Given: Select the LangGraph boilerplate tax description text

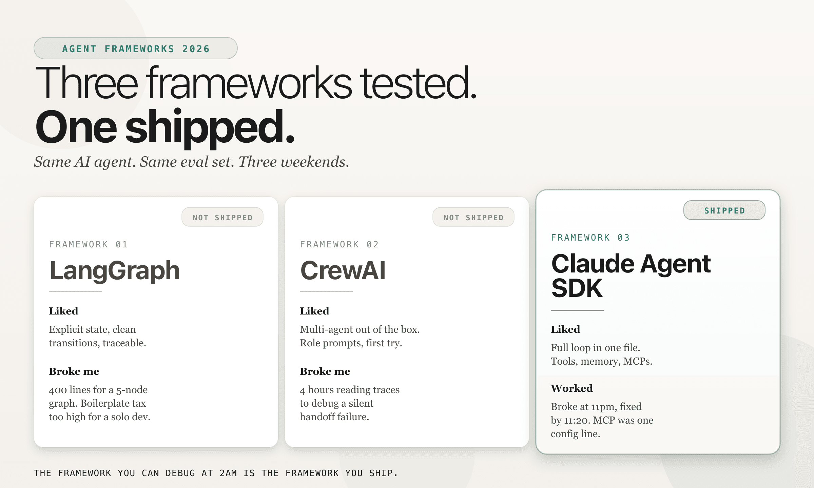Looking at the screenshot, I should 98,403.
